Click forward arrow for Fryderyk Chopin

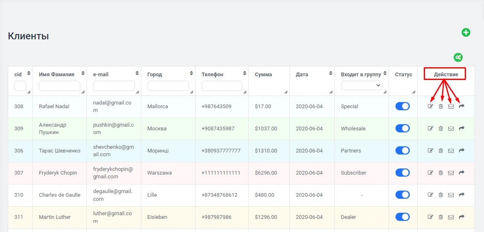pos(461,173)
